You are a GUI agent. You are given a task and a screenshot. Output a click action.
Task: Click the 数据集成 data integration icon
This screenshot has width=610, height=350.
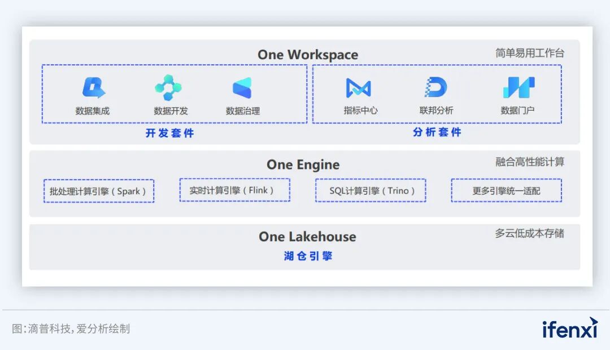click(x=94, y=88)
